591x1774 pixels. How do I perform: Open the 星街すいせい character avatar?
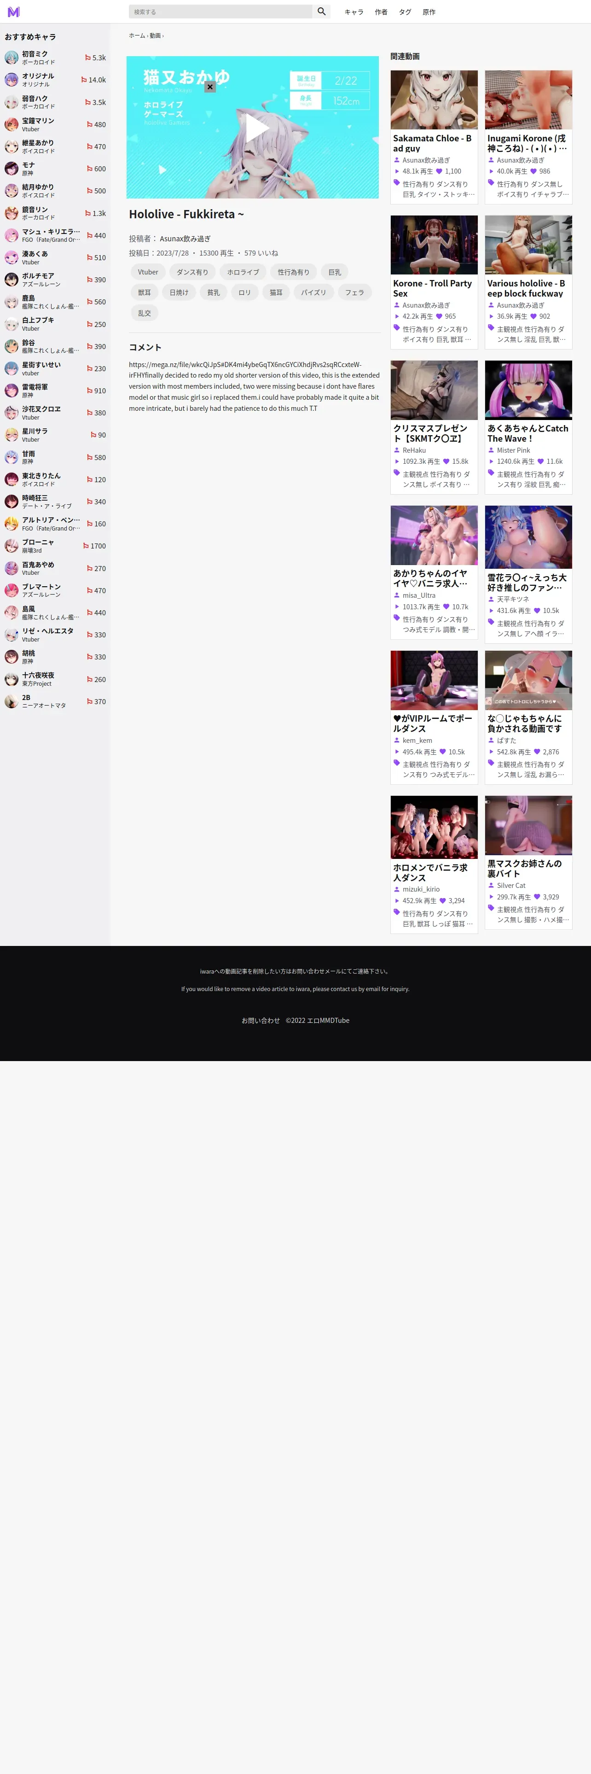(12, 368)
